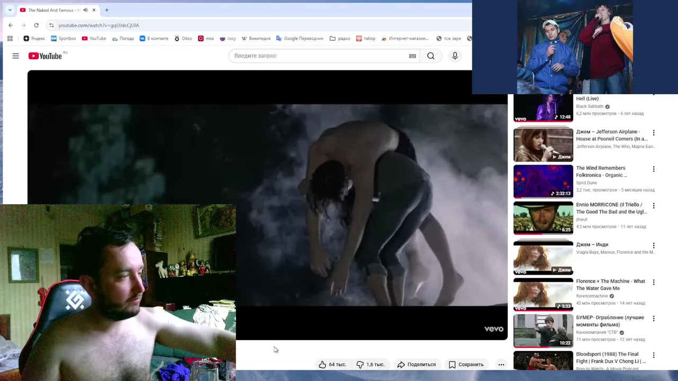Visit the jfneuf channel name
This screenshot has height=381, width=678.
click(x=582, y=219)
